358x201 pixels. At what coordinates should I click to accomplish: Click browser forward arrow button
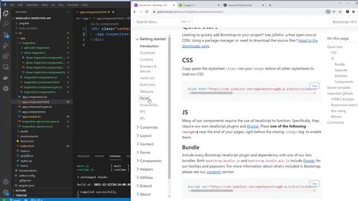pyautogui.click(x=140, y=12)
